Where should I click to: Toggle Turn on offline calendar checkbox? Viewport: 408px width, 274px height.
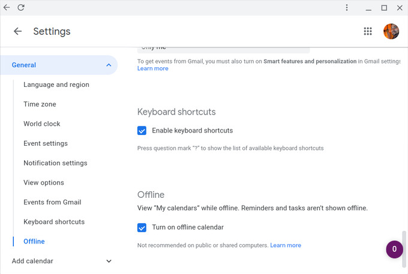[x=142, y=227]
